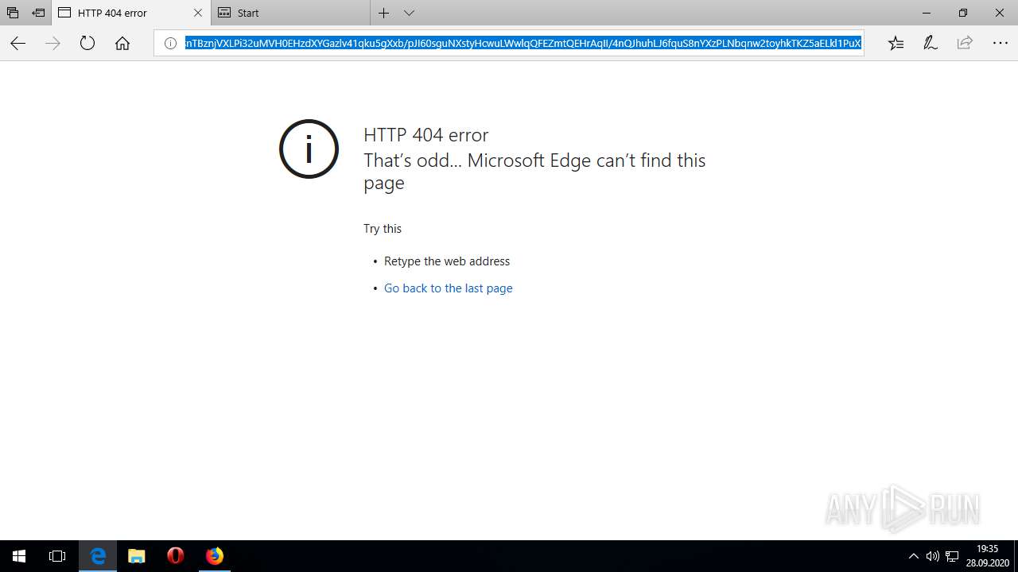Open network status tray icon
The height and width of the screenshot is (572, 1018).
pos(952,556)
